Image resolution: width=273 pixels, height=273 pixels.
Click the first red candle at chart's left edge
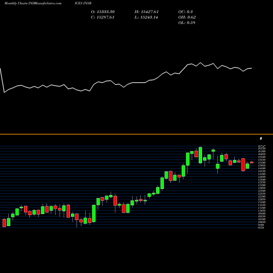click(4, 223)
